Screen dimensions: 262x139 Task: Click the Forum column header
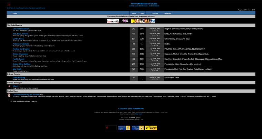[15, 13]
